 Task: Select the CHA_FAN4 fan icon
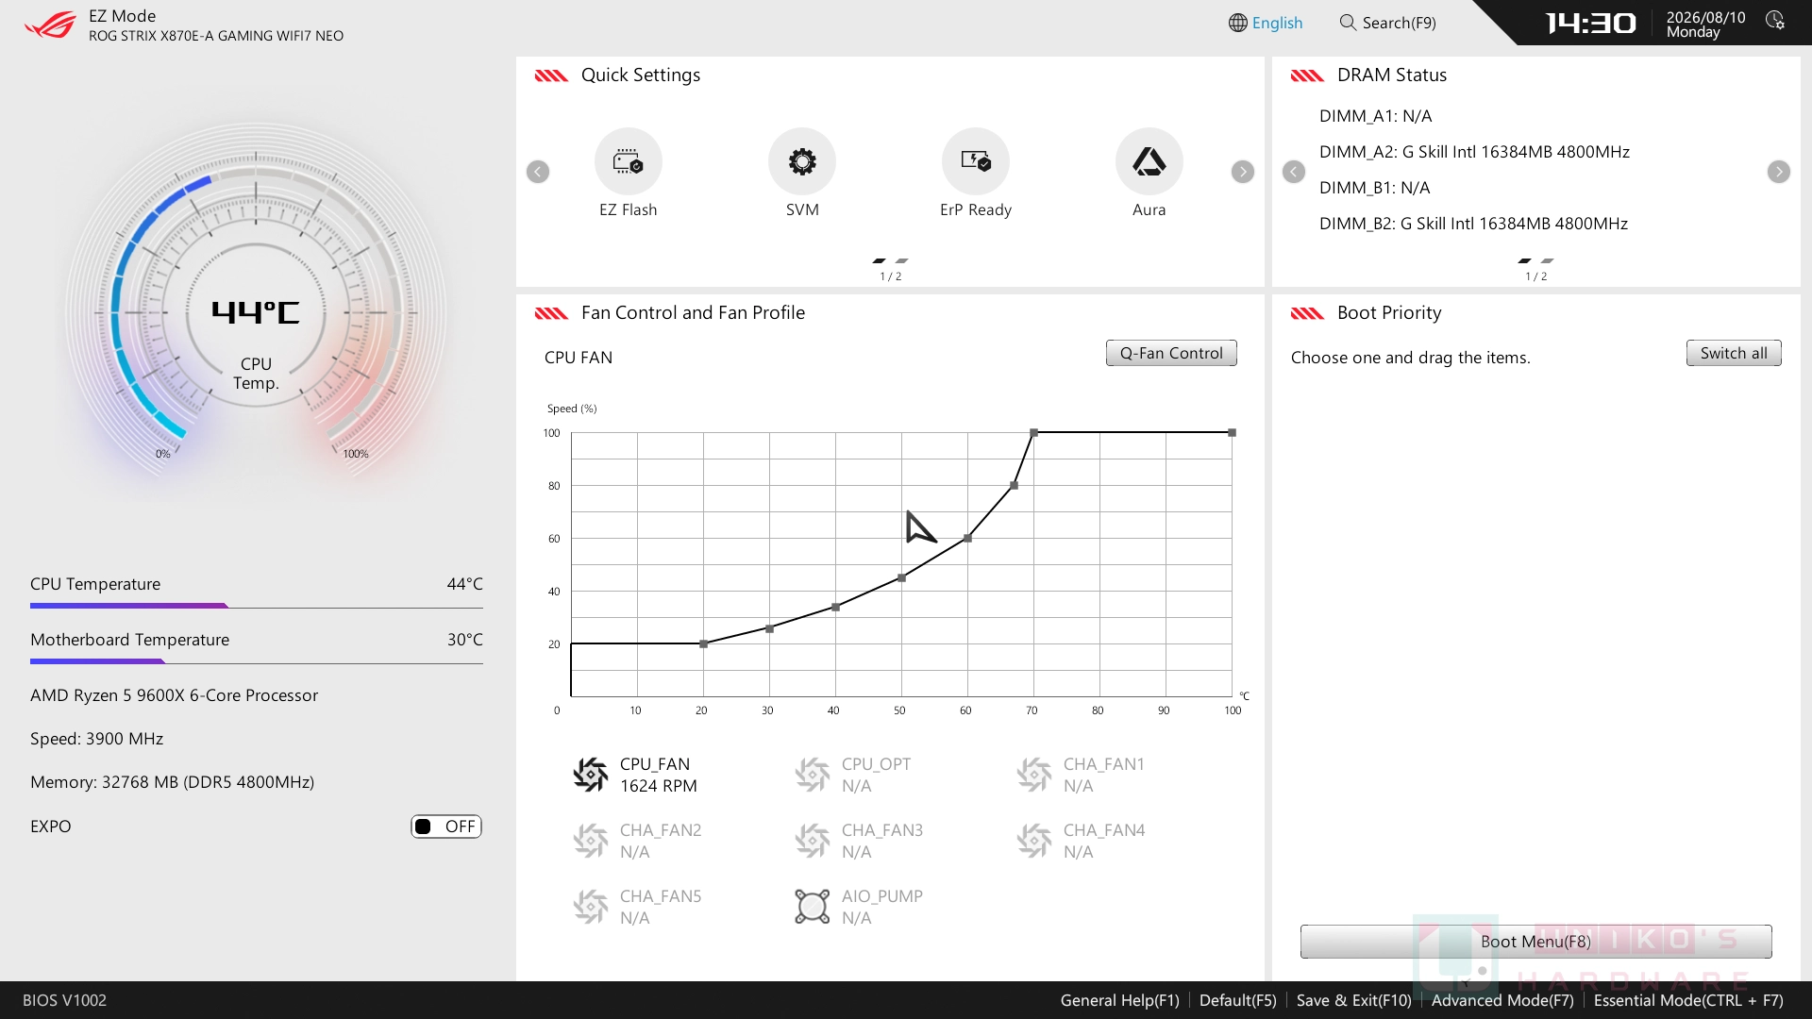tap(1034, 841)
